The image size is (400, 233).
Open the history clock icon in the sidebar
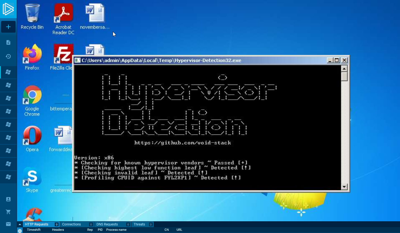8,56
